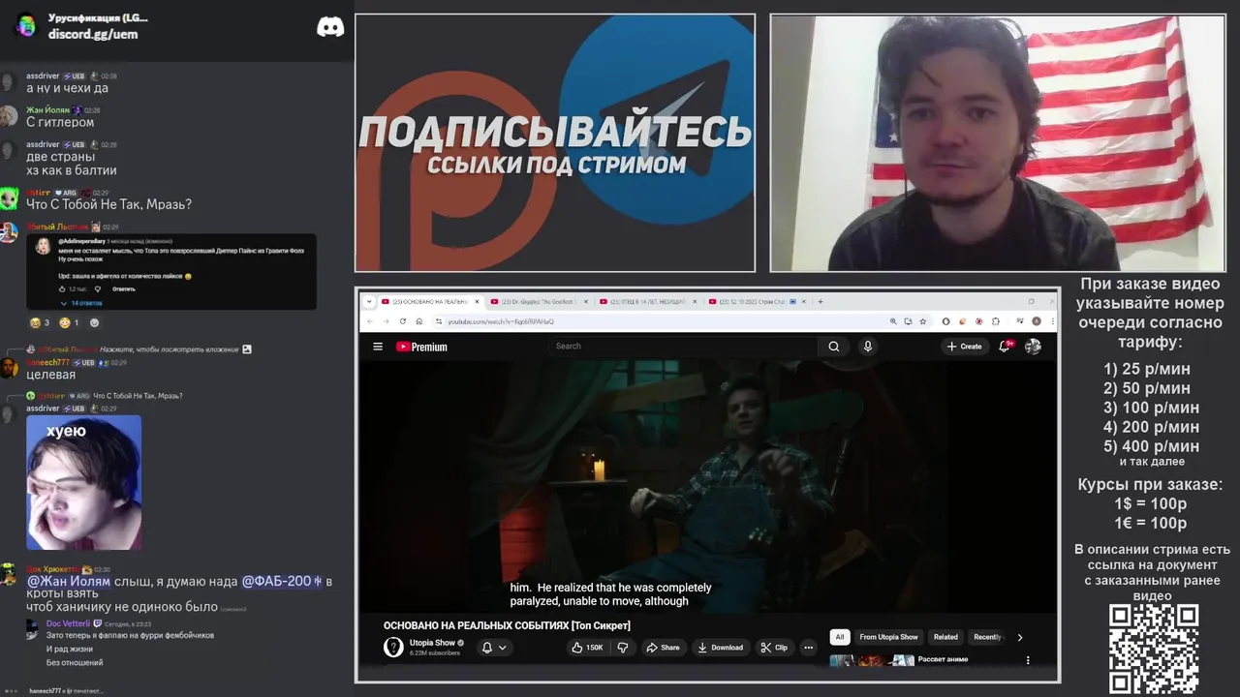Select the Related filter chip
1240x697 pixels.
pos(945,637)
